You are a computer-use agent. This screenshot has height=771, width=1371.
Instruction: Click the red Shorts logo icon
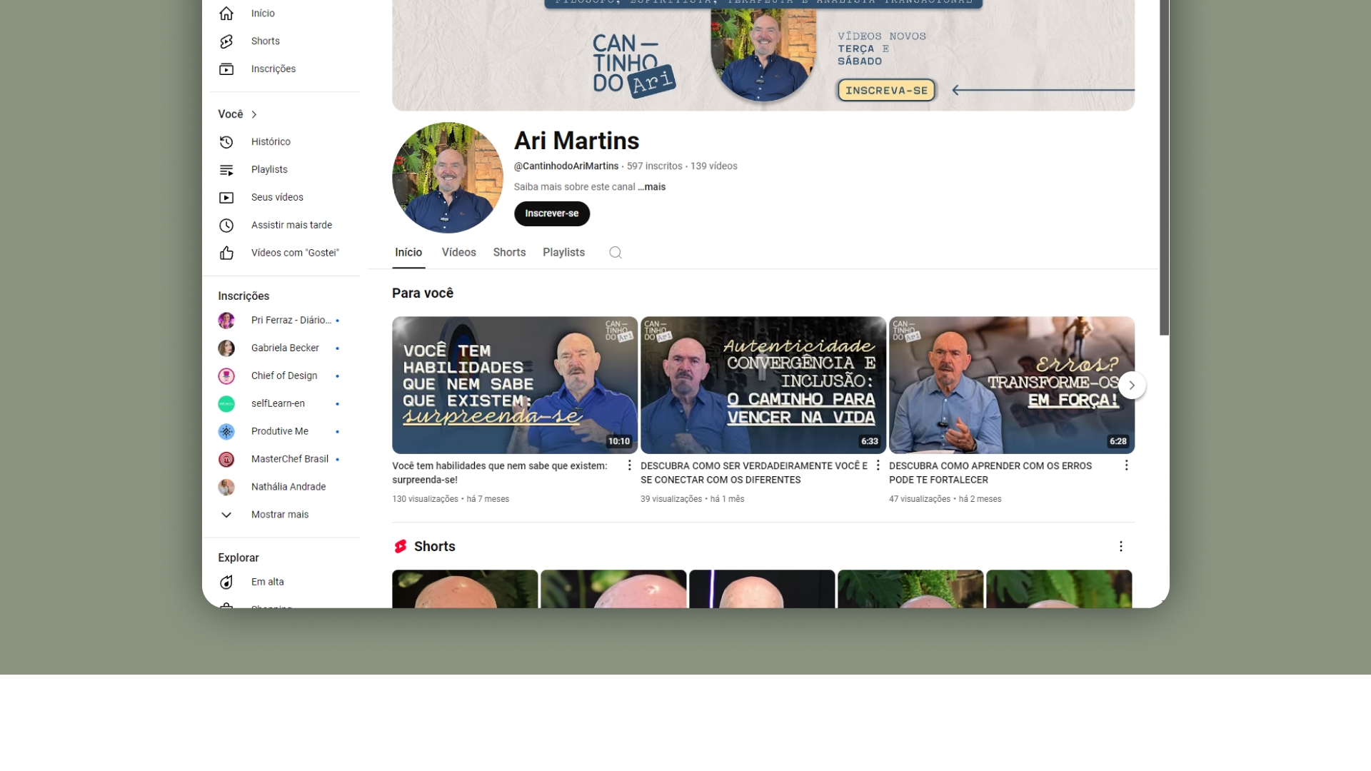(x=400, y=547)
